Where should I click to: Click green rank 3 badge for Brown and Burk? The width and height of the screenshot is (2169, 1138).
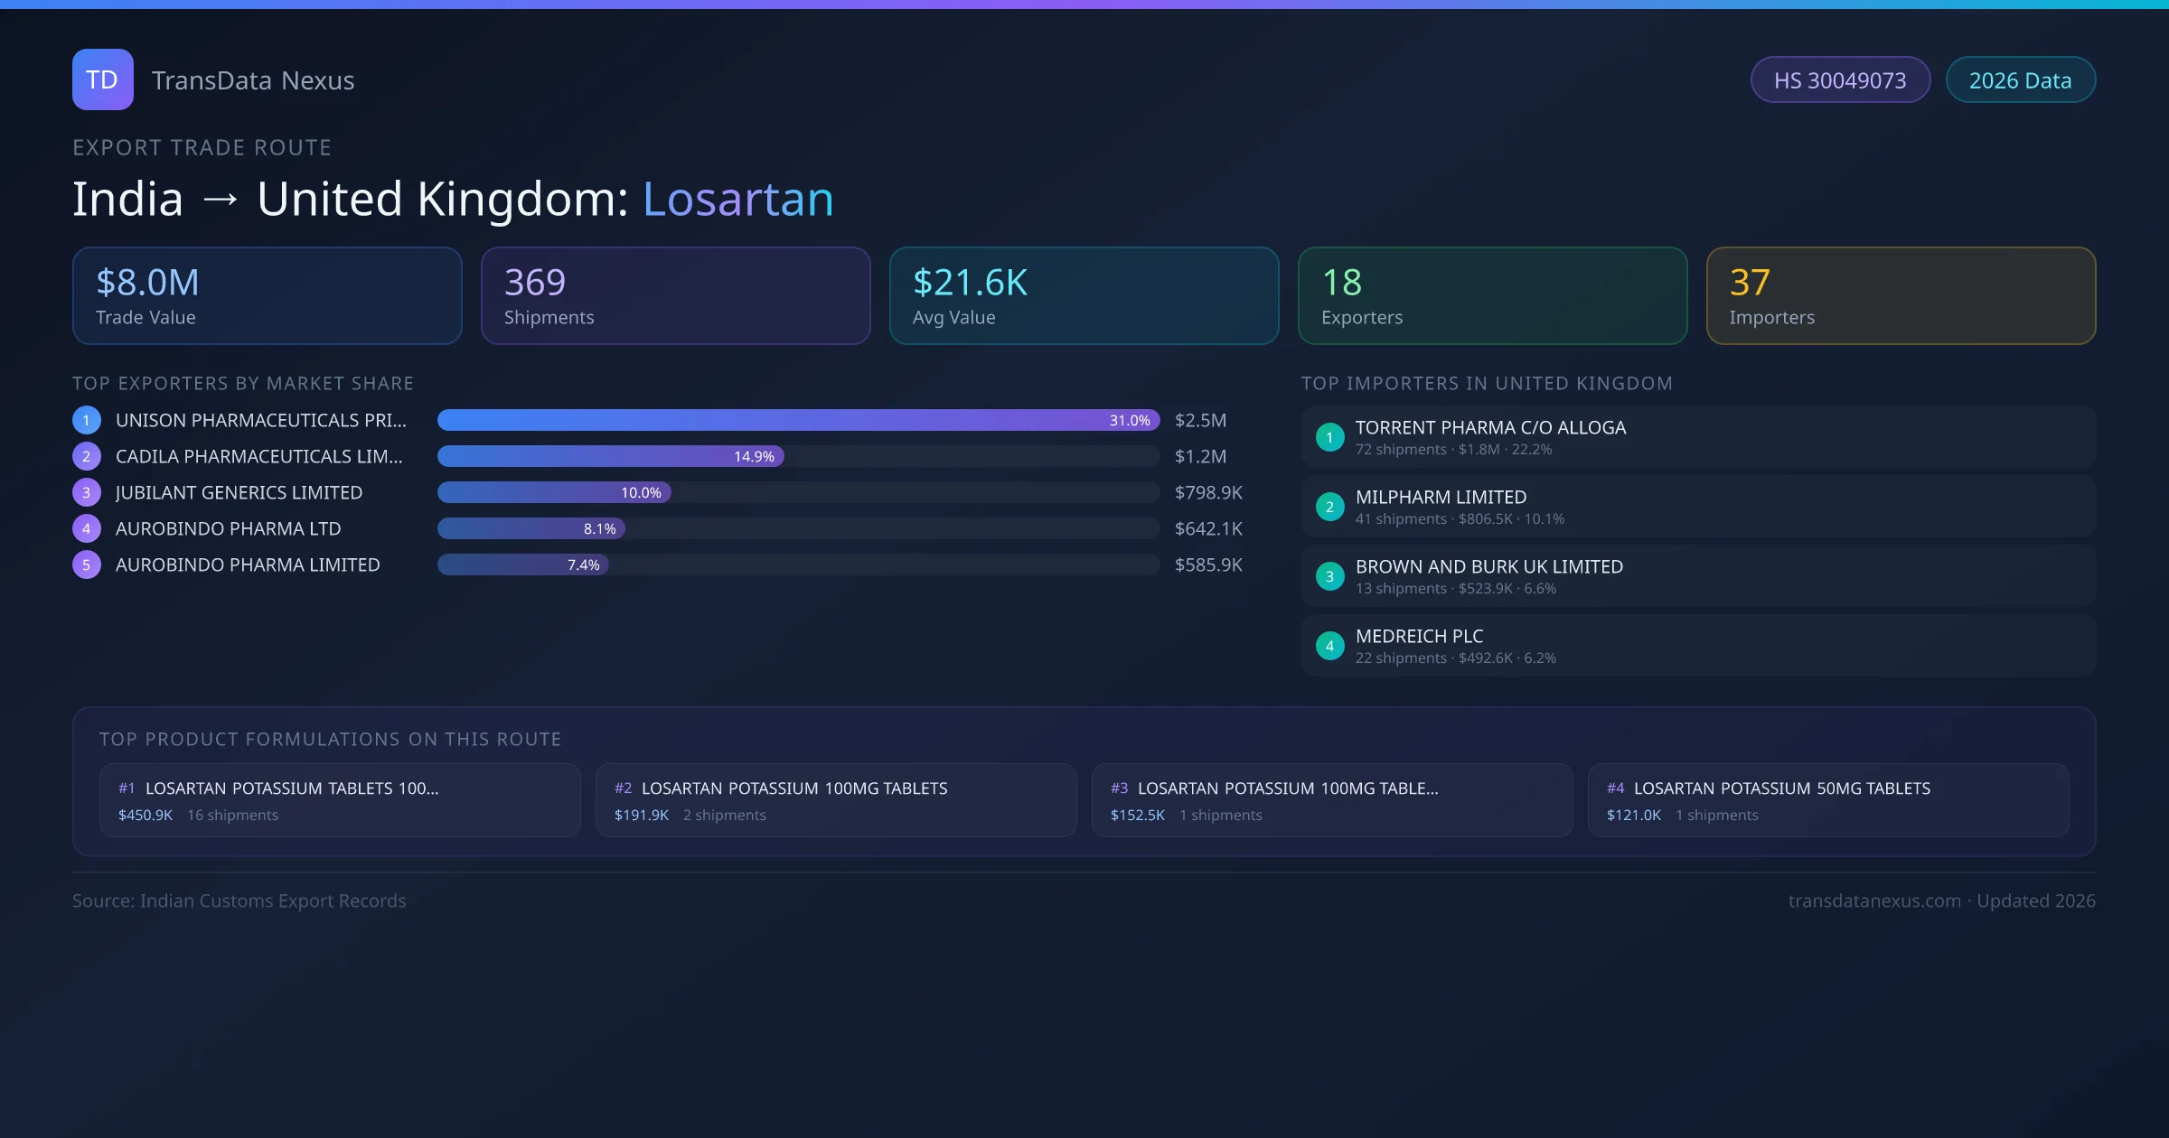pos(1329,576)
